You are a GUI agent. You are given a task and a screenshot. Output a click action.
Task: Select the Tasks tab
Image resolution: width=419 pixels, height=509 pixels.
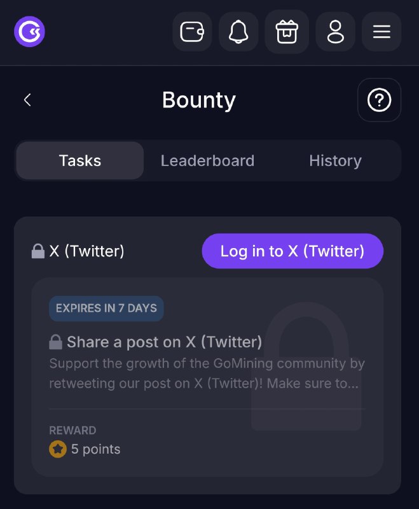80,160
